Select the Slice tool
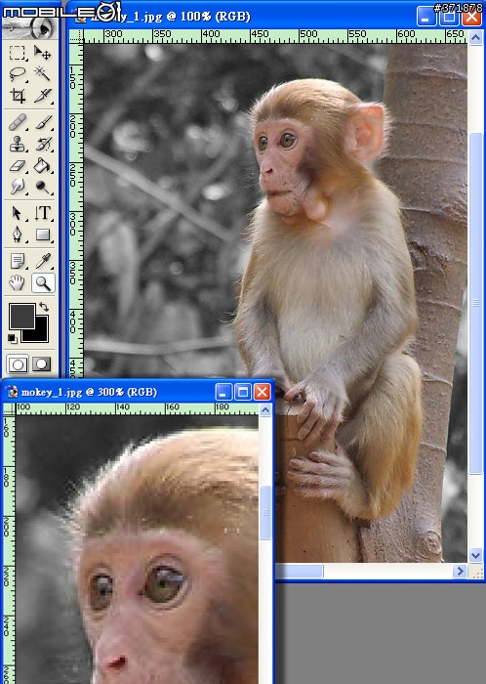The image size is (486, 684). tap(43, 95)
